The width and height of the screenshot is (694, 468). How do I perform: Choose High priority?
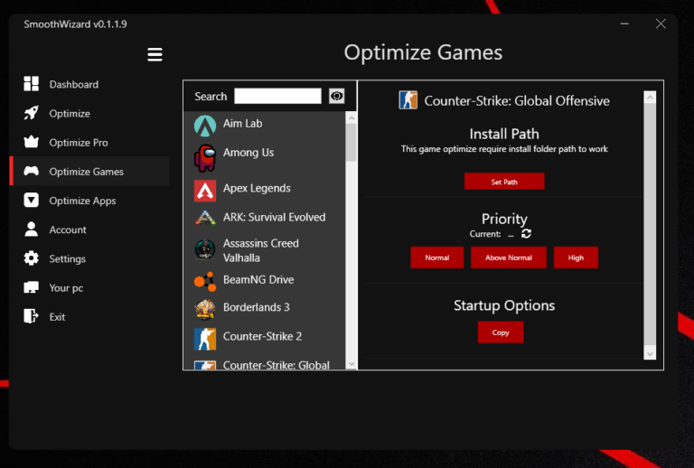coord(576,257)
